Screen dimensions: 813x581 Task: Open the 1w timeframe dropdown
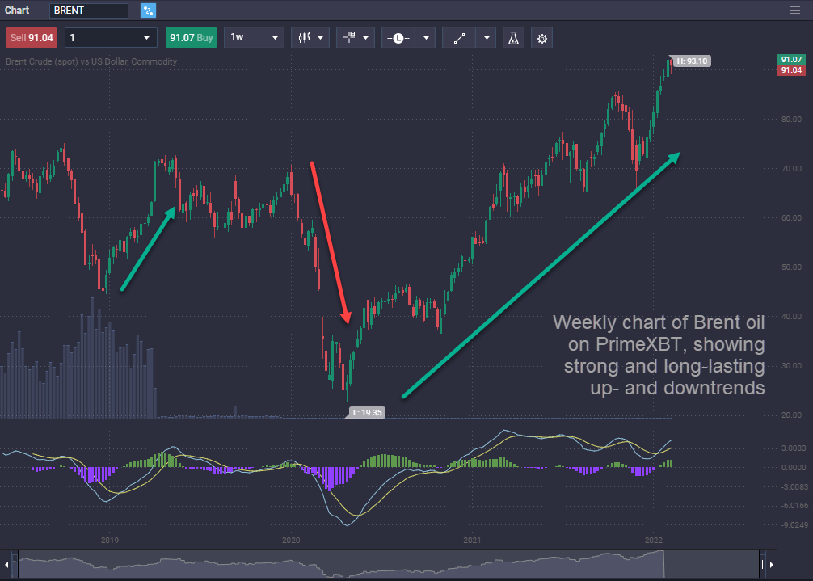tap(253, 37)
